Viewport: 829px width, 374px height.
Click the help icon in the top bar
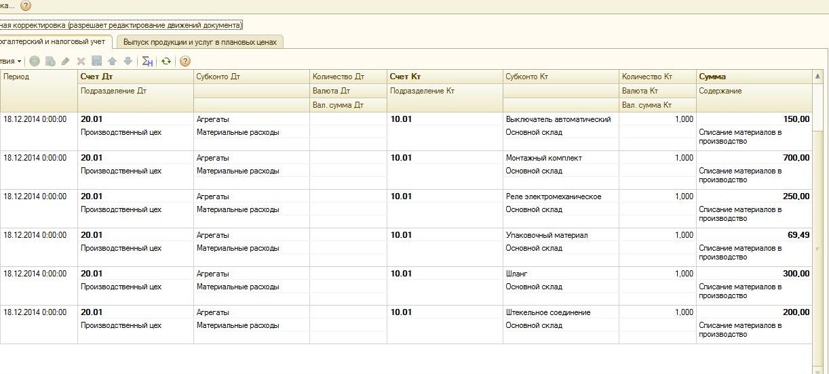click(x=26, y=6)
